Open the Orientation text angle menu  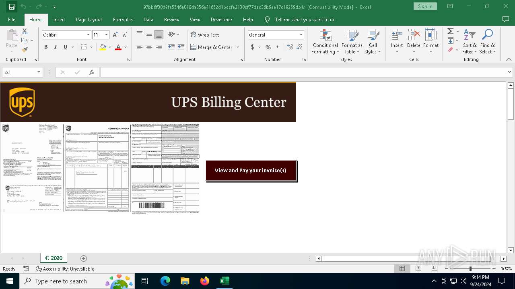173,35
